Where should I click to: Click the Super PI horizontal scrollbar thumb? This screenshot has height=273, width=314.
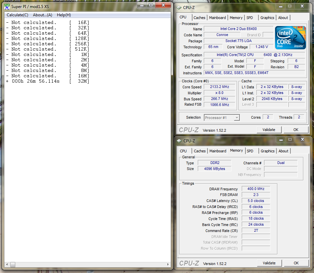click(x=13, y=264)
